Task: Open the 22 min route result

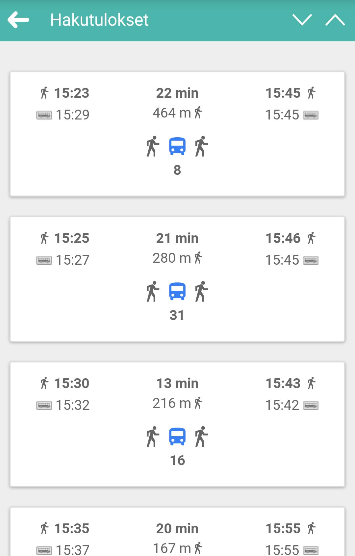Action: pyautogui.click(x=177, y=134)
